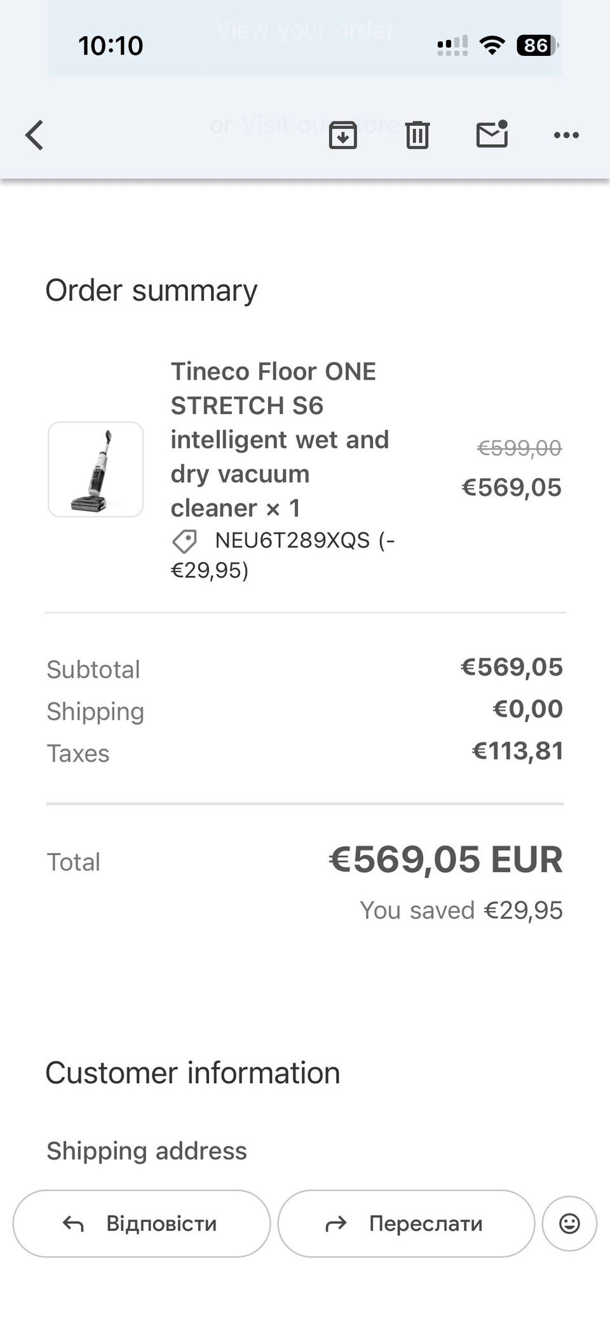Image resolution: width=610 pixels, height=1323 pixels.
Task: Add an emoji reaction
Action: [569, 1223]
